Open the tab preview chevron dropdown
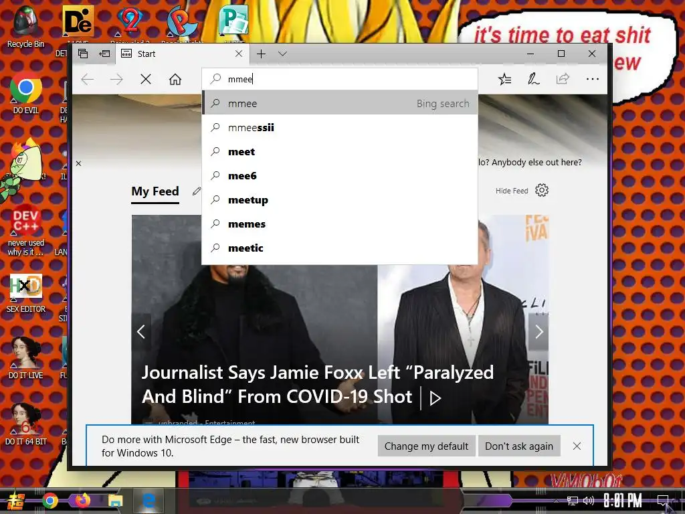 point(283,54)
